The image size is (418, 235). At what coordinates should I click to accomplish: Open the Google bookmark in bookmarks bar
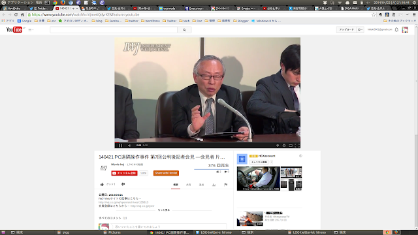(24, 21)
